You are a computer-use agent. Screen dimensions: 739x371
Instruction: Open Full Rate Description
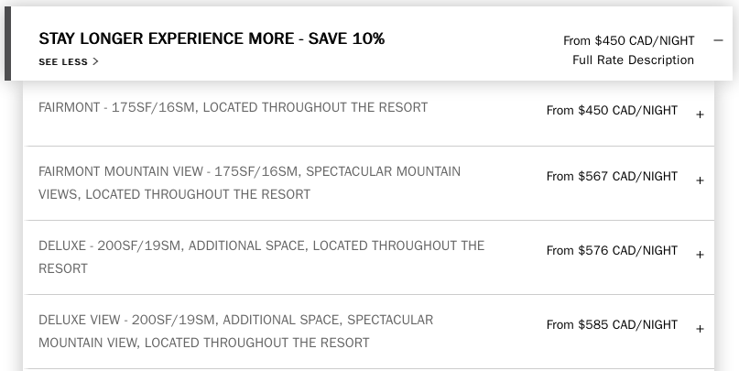633,60
